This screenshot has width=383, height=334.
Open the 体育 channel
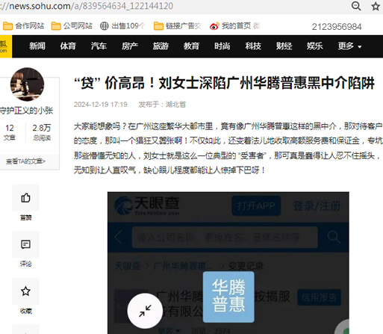[x=68, y=46]
